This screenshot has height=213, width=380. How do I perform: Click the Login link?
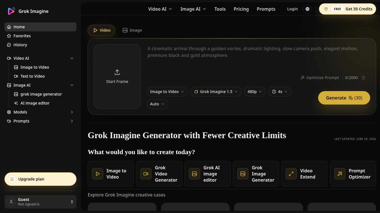pyautogui.click(x=292, y=9)
